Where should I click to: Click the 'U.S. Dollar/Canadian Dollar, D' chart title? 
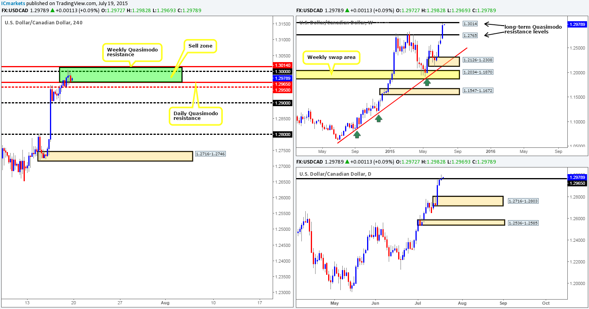(336, 174)
